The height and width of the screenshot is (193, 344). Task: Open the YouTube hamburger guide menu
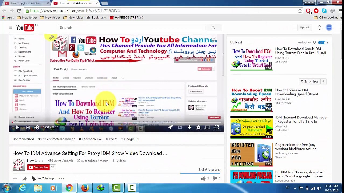(x=10, y=28)
